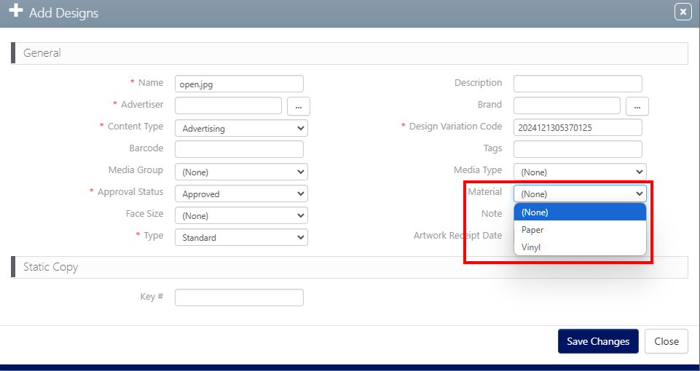The width and height of the screenshot is (700, 371).
Task: Expand the Face Size dropdown
Action: pyautogui.click(x=241, y=215)
